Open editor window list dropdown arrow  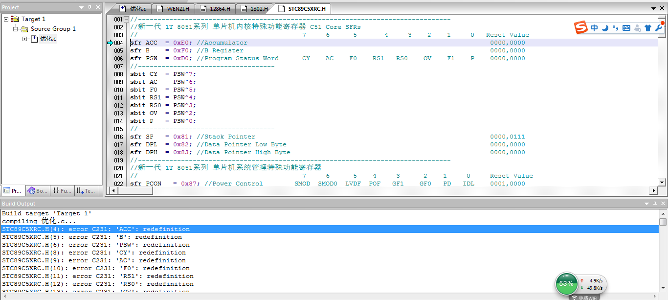click(654, 9)
